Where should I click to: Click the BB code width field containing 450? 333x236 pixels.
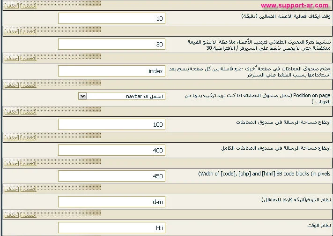click(x=111, y=176)
